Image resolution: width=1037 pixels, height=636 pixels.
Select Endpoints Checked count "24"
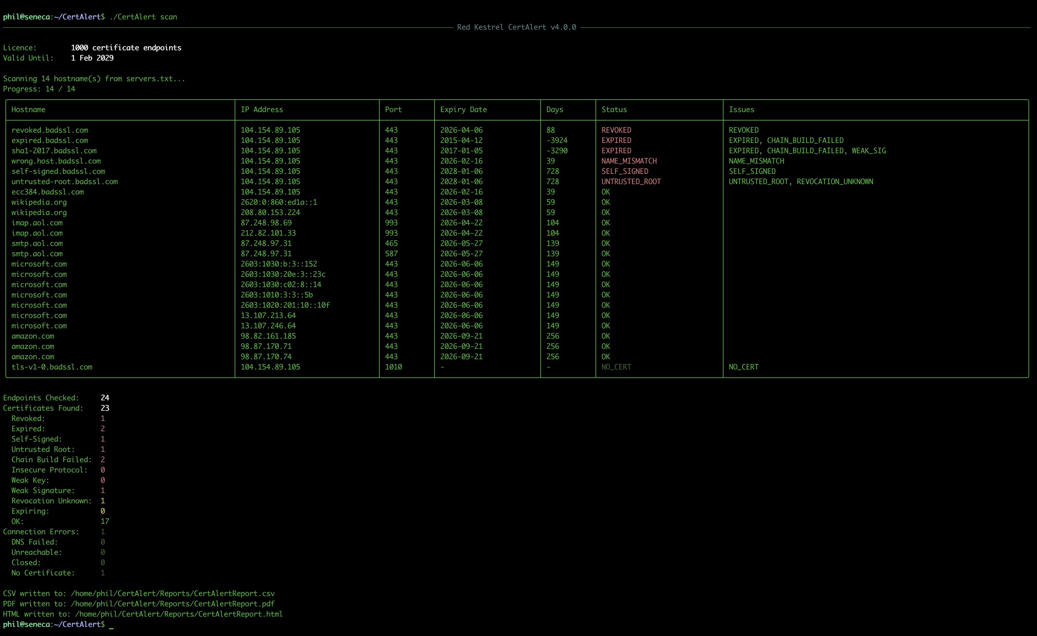105,398
